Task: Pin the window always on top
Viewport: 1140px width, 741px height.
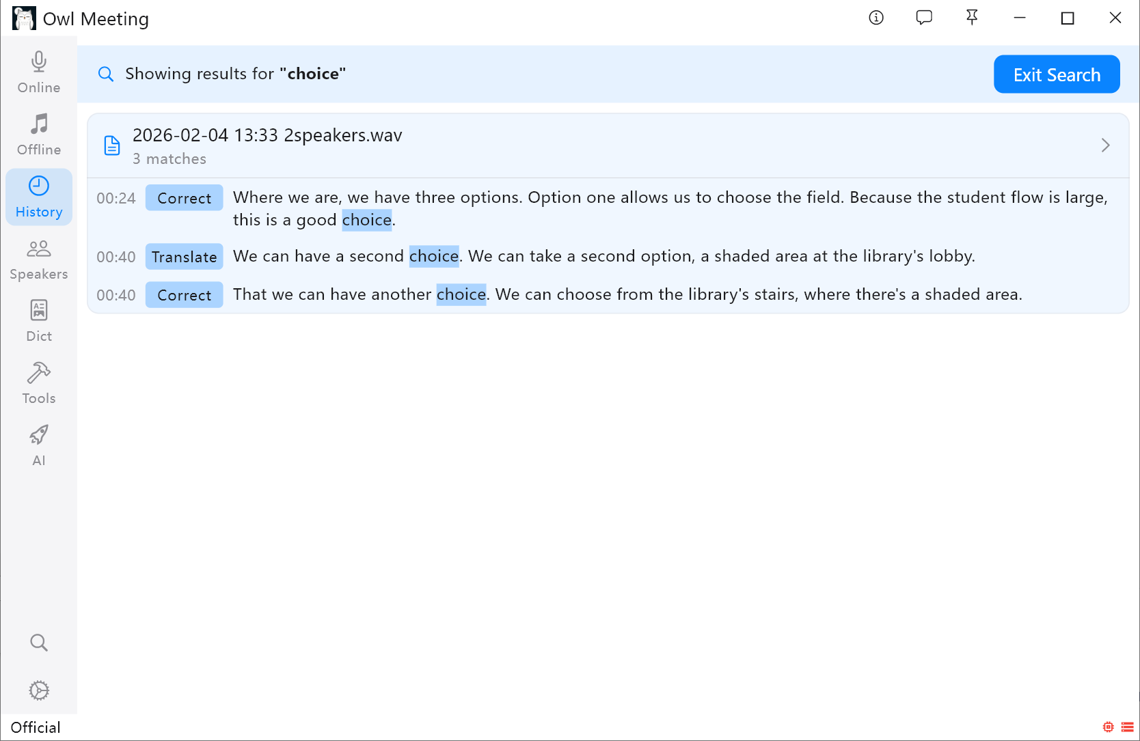Action: pos(971,18)
